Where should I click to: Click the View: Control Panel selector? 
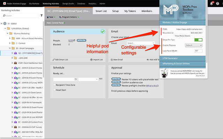(56, 23)
